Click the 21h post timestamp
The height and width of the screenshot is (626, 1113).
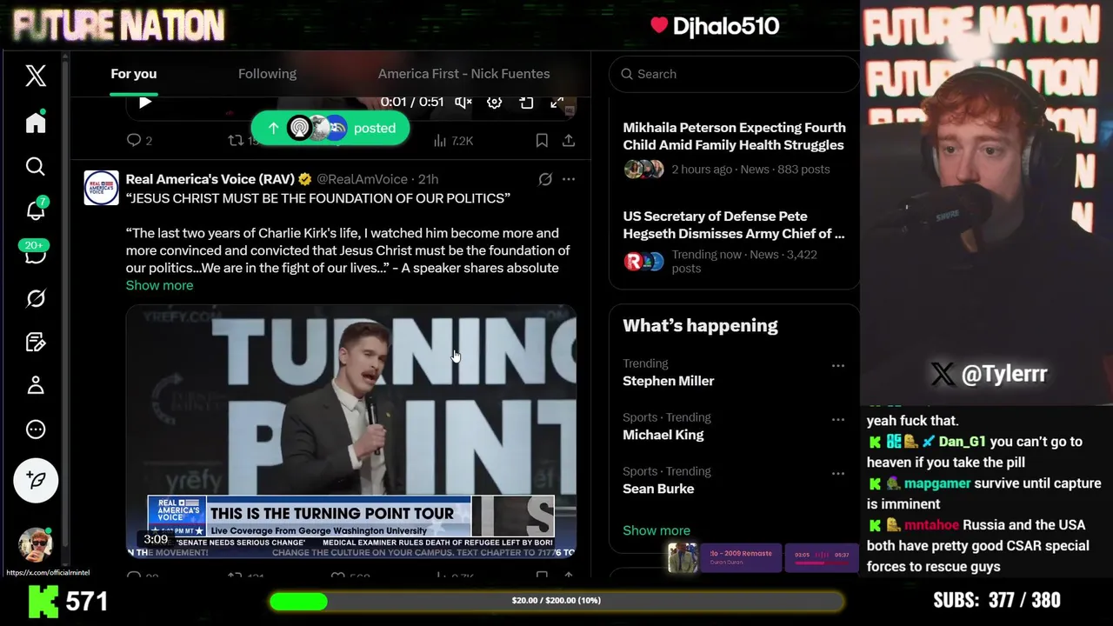428,179
